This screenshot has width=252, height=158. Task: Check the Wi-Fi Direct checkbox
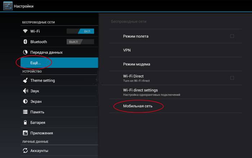click(x=232, y=78)
